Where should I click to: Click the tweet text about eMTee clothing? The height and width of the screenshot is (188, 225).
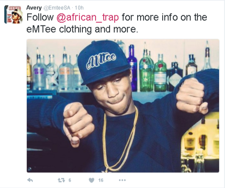coord(117,23)
